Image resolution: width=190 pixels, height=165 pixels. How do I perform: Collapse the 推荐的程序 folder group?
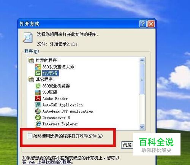coord(31,60)
